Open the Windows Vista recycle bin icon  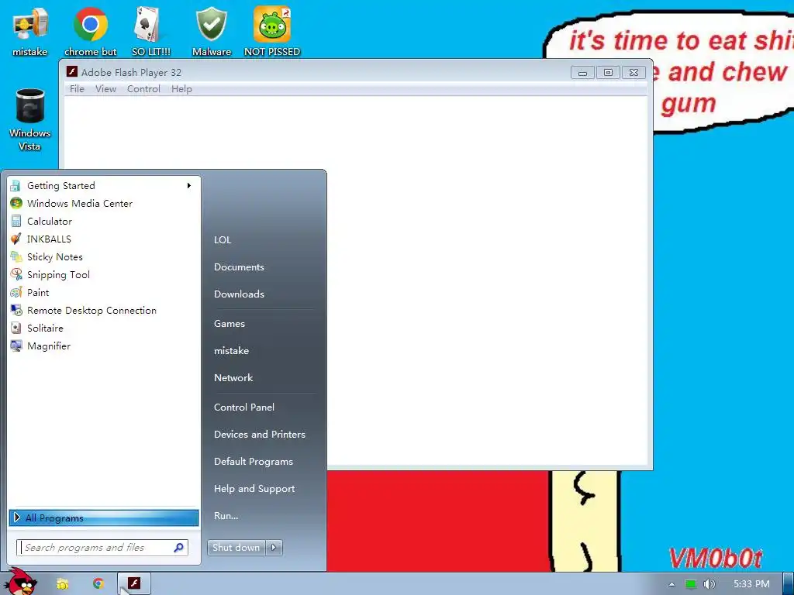point(30,119)
